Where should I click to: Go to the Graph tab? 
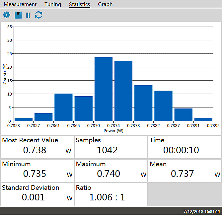point(105,4)
